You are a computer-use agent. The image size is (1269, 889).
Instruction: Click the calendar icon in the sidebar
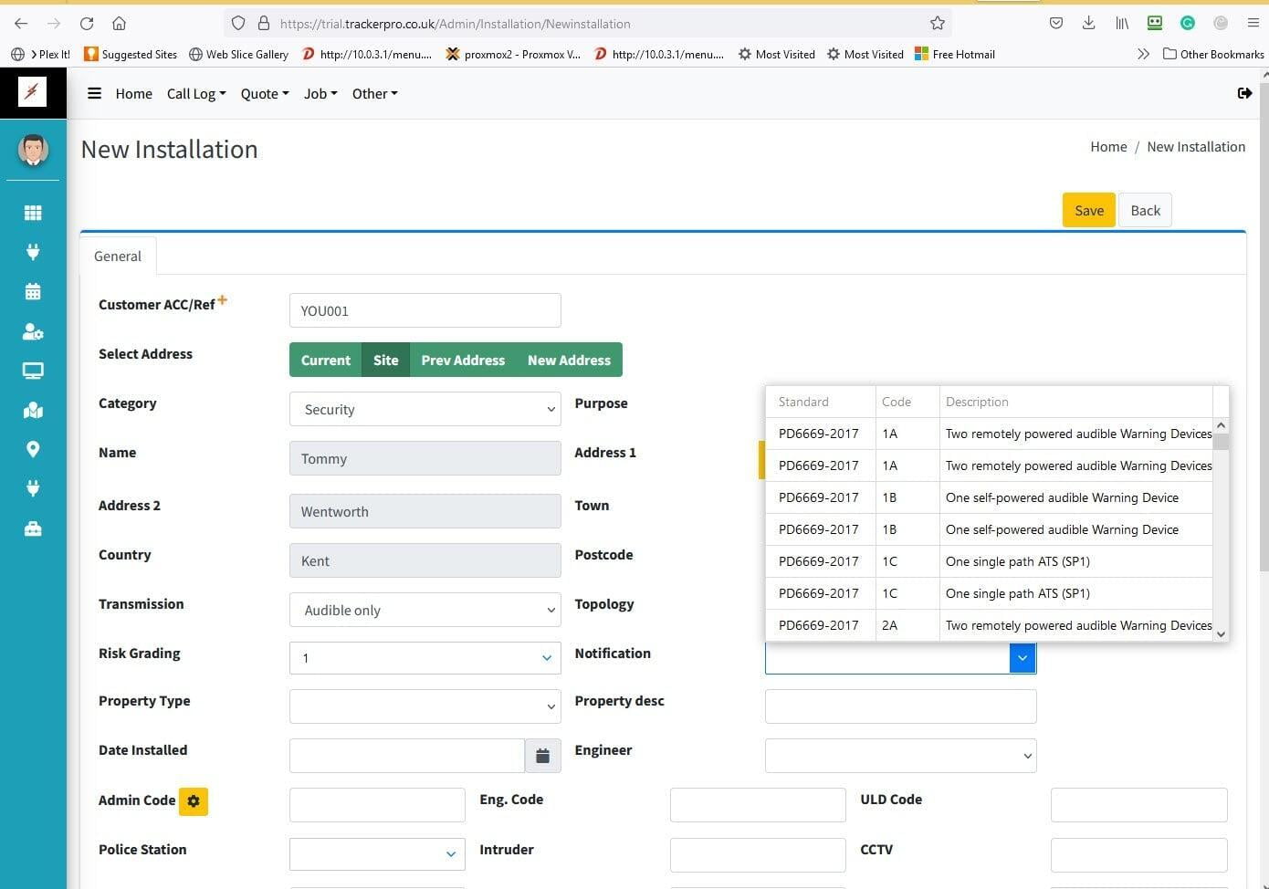[x=33, y=292]
